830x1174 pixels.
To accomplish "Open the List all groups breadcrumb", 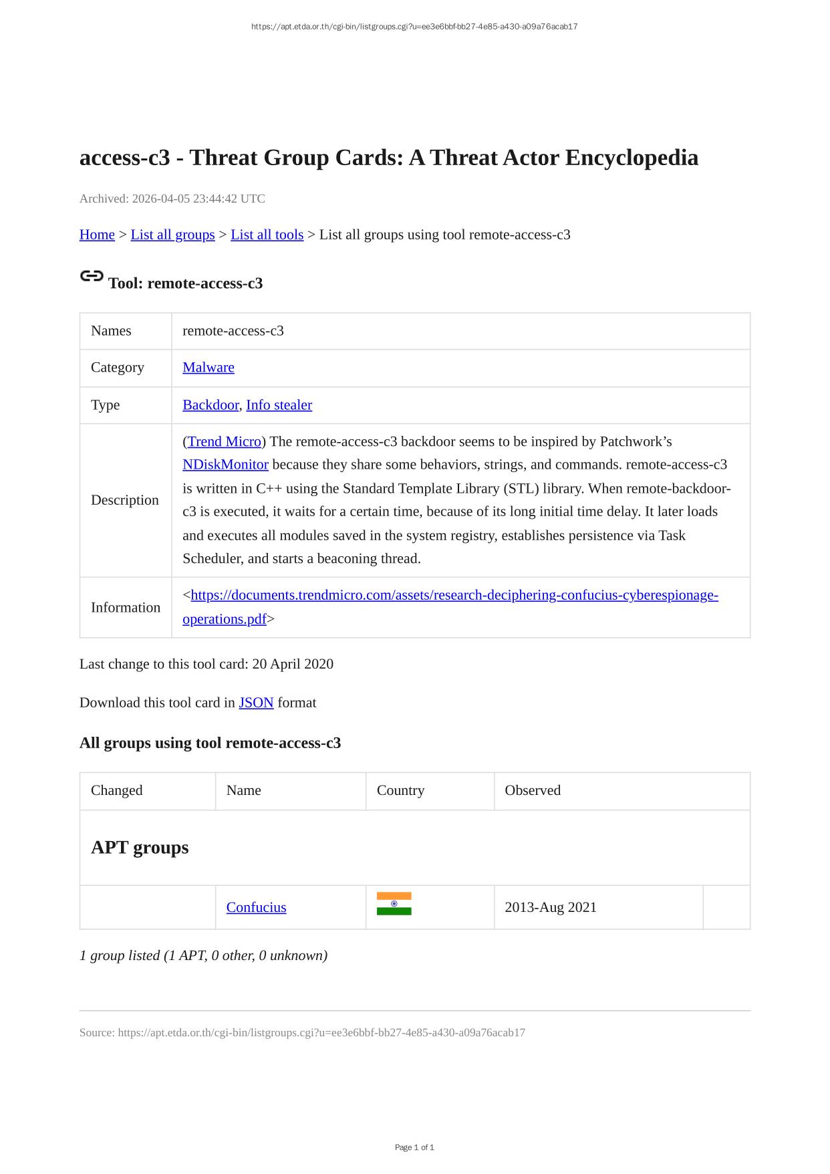I will click(x=172, y=235).
